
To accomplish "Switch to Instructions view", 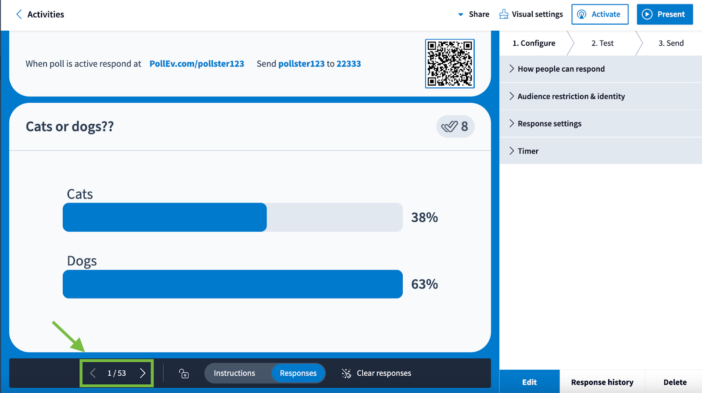I will pos(234,373).
